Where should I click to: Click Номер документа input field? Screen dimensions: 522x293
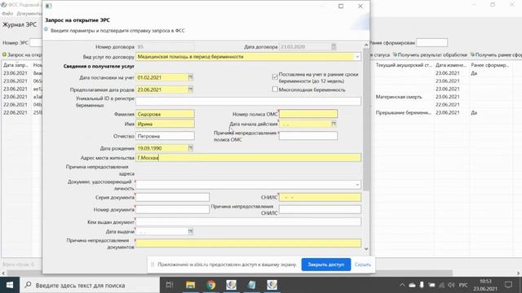coord(172,209)
